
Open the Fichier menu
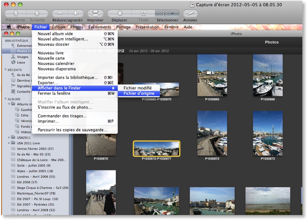[x=41, y=27]
